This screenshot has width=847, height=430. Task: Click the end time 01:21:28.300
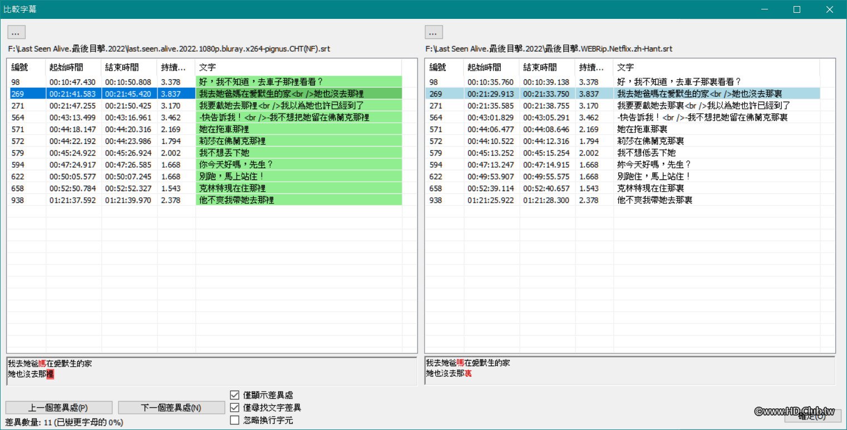click(546, 200)
